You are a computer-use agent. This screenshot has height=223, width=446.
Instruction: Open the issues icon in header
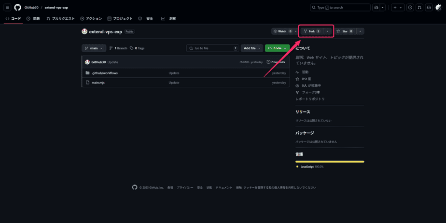point(410,8)
